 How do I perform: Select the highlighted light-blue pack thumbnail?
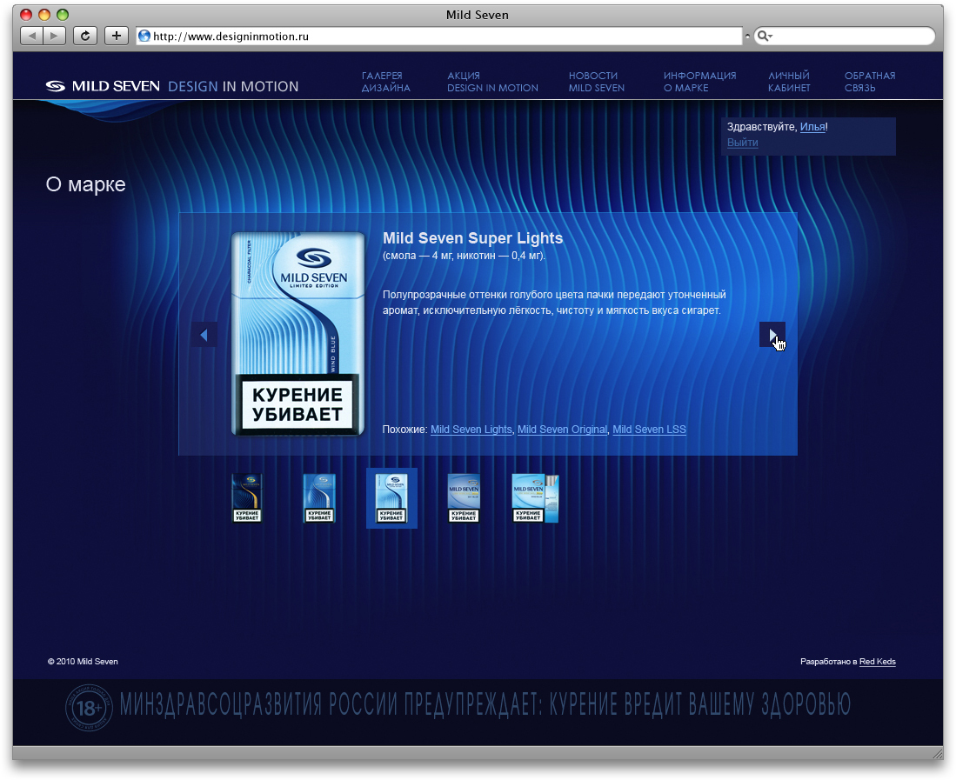tap(391, 498)
